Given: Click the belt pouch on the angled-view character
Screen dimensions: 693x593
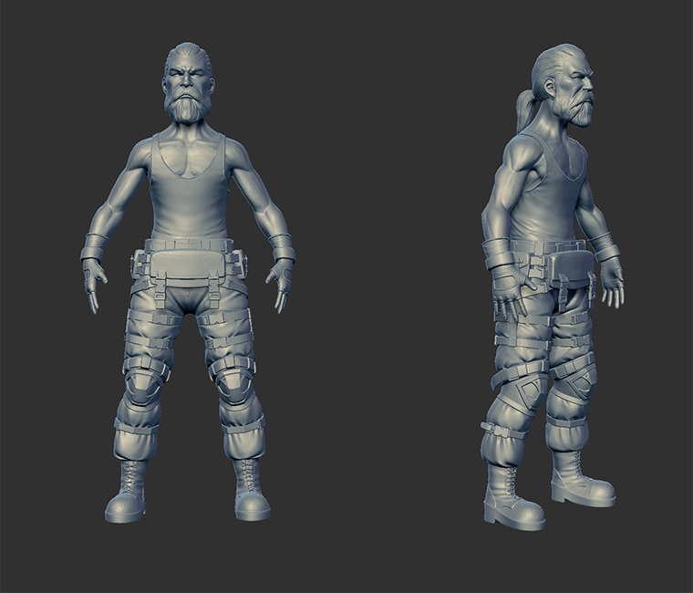Looking at the screenshot, I should (x=569, y=270).
